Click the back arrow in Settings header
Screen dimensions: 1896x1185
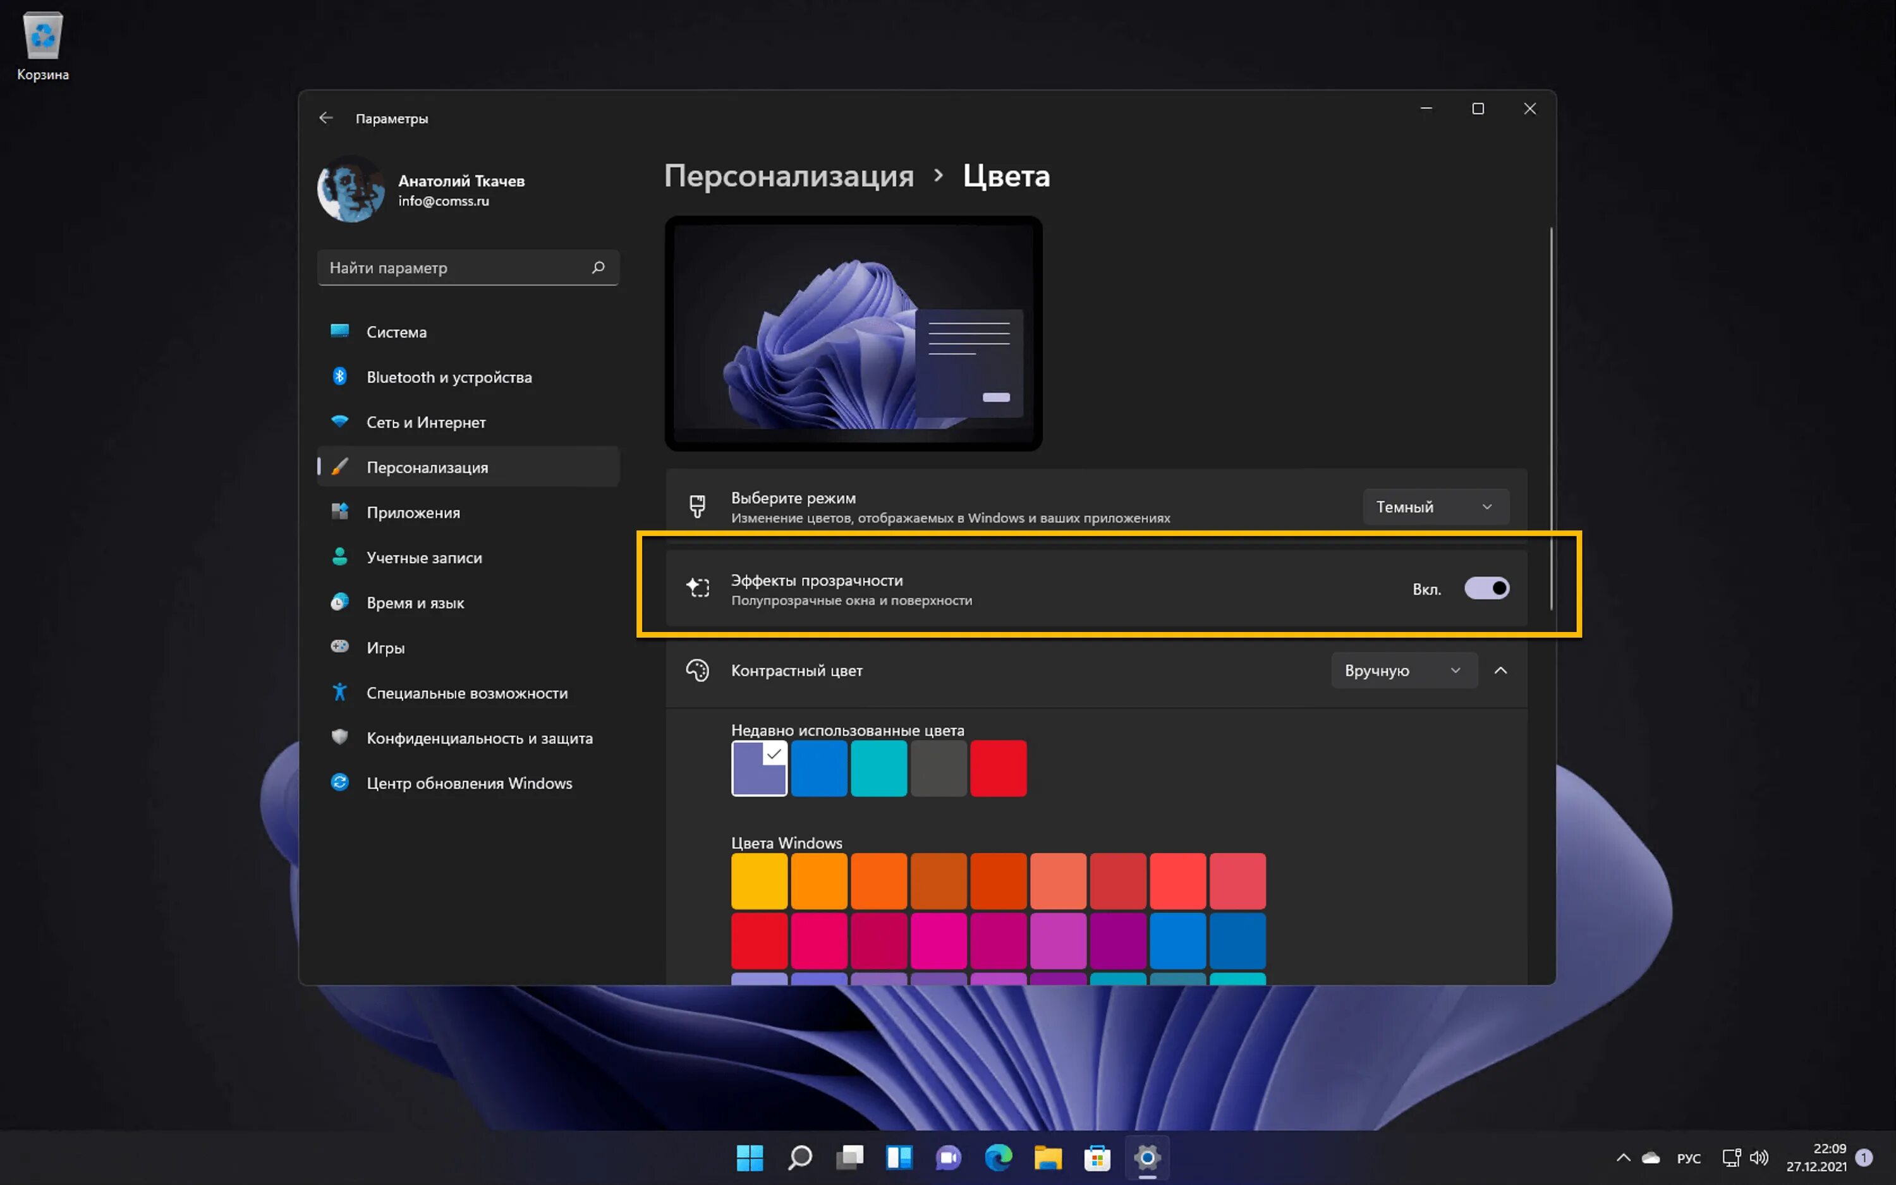click(x=326, y=118)
